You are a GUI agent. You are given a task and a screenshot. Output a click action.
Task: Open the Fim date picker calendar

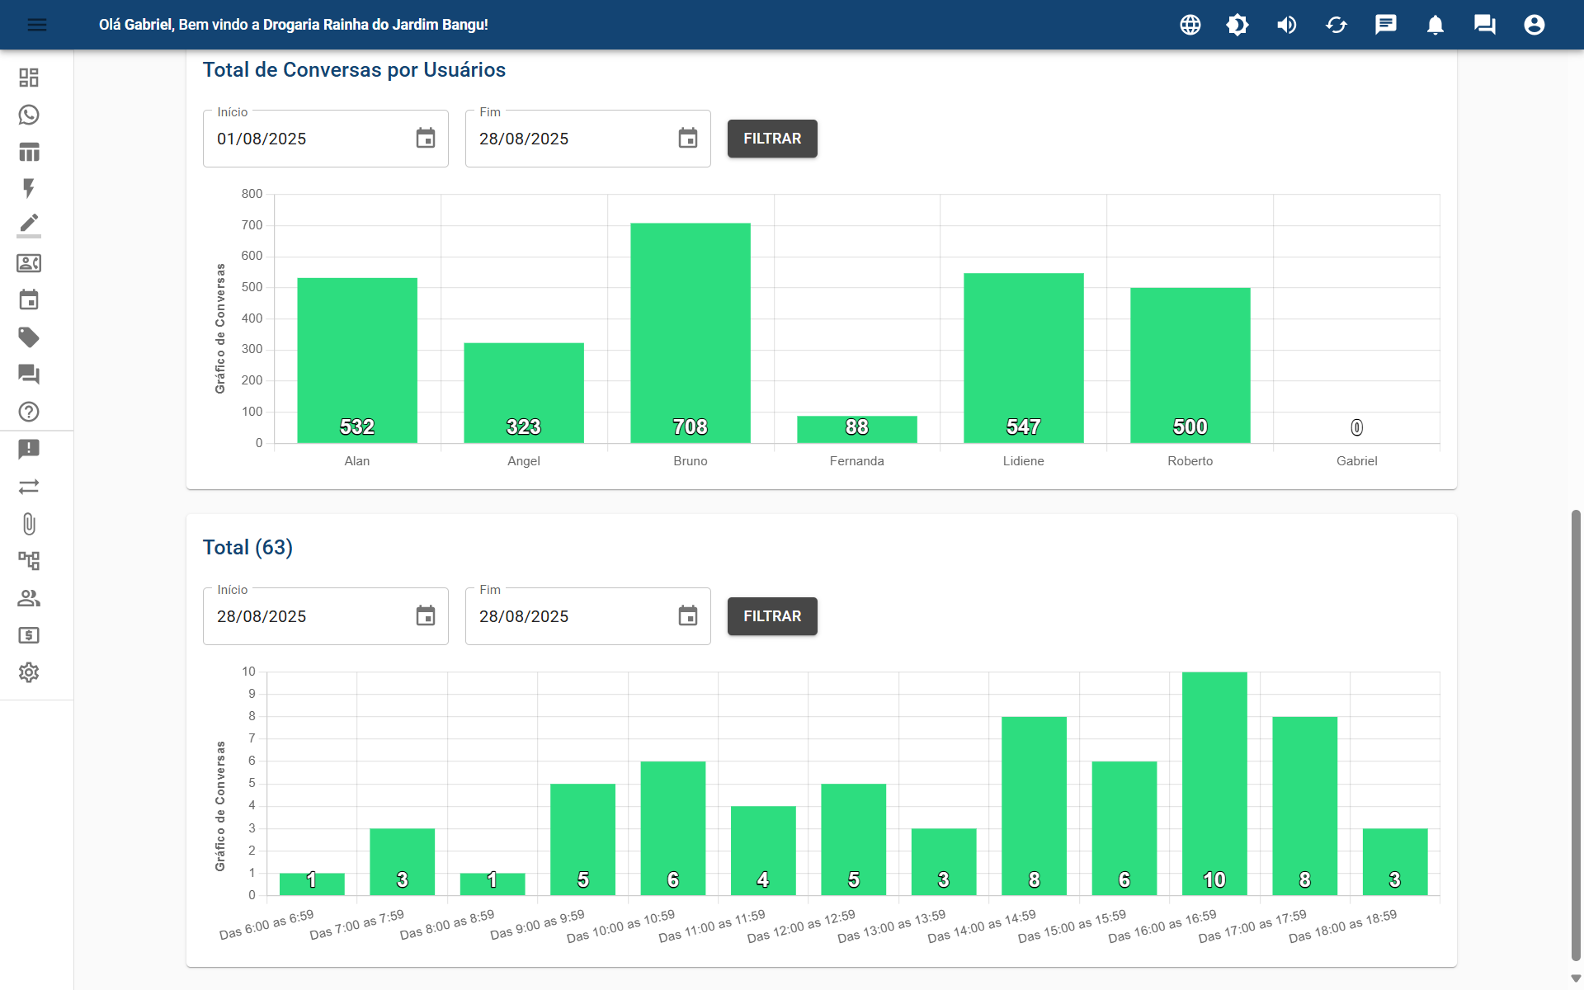(688, 138)
